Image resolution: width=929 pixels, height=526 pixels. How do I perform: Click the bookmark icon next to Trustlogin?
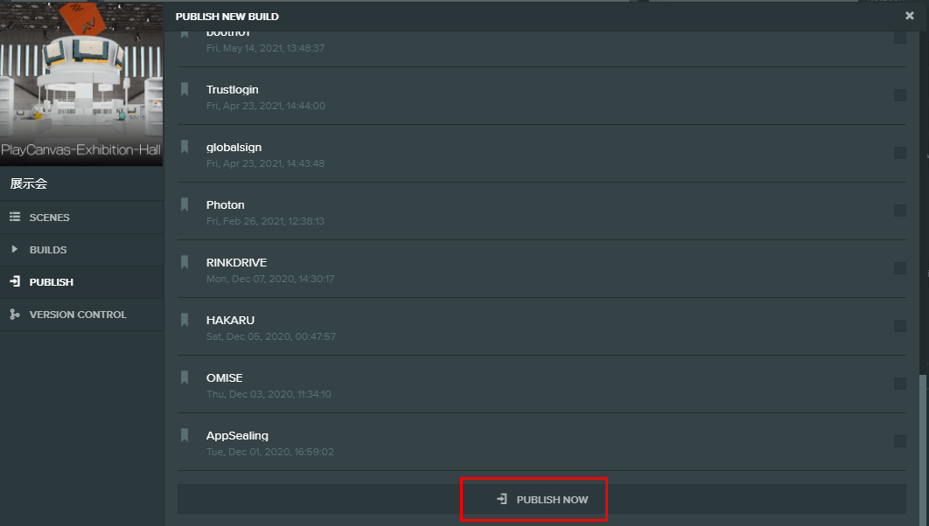pyautogui.click(x=185, y=89)
